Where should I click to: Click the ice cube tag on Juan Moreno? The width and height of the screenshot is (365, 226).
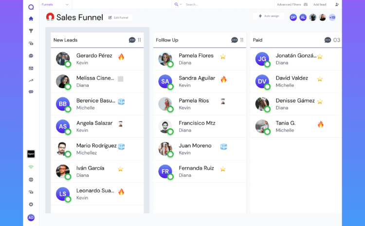point(223,146)
